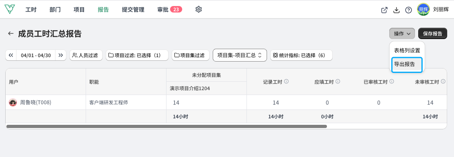Choose 表格列设置 menu entry

407,50
